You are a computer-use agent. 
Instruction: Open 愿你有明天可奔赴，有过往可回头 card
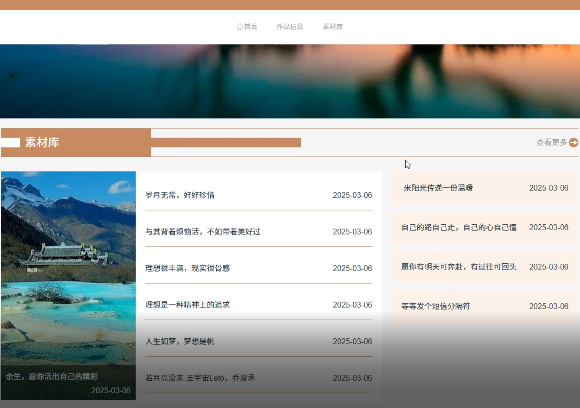(459, 267)
